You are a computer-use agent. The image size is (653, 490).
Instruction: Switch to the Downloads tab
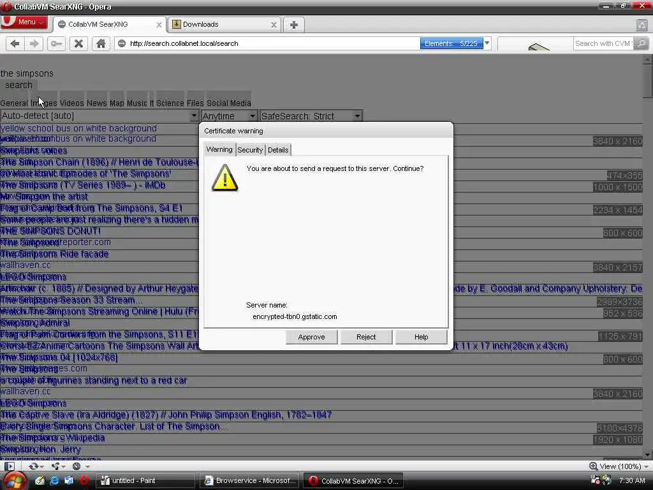224,25
